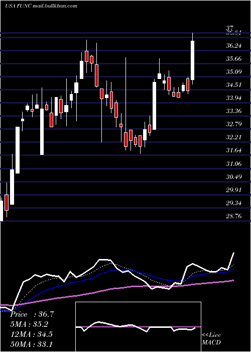Click the first white candlestick near 30.49
The image size is (251, 352).
point(12,187)
